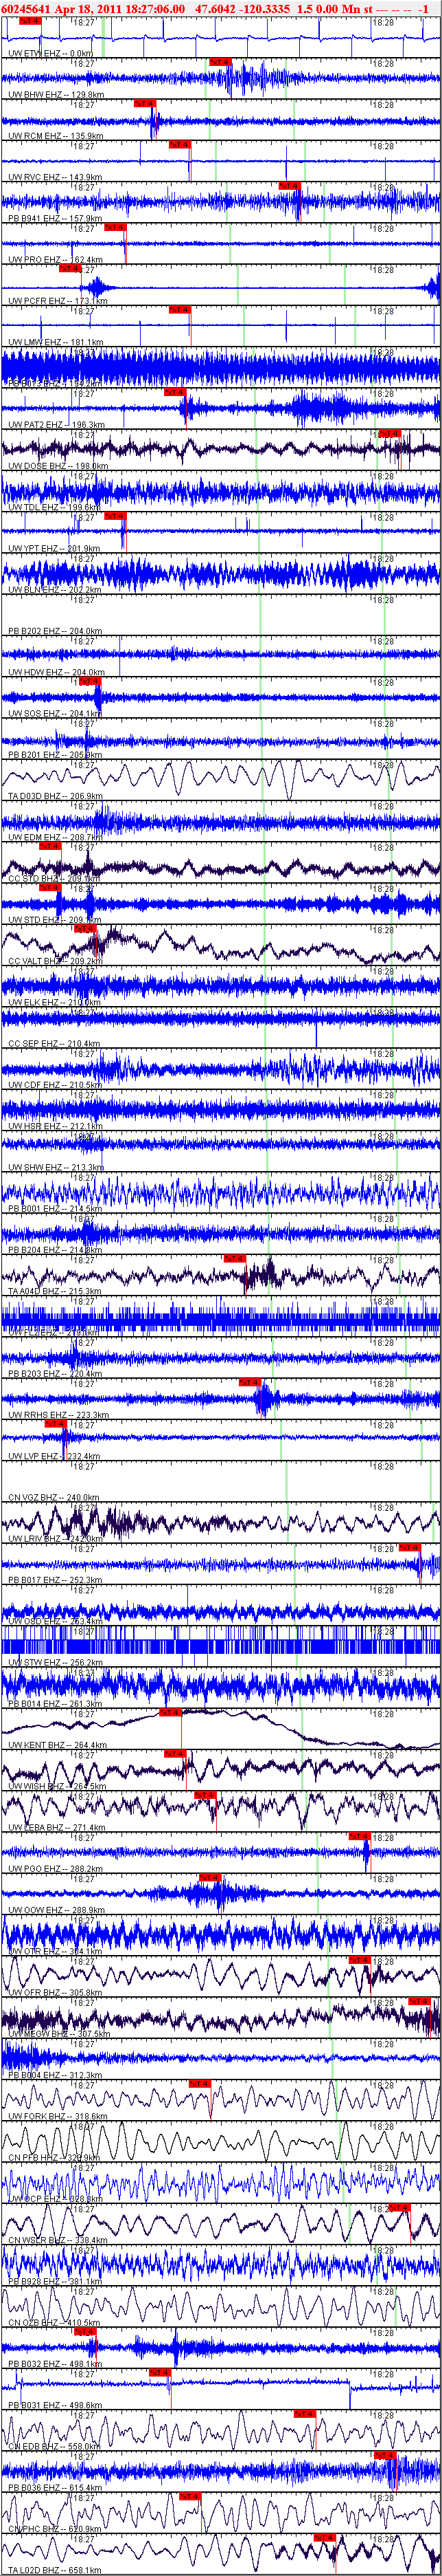The height and width of the screenshot is (2576, 442).
Task: Select the red pick marker on the RCM trace
Action: [x=145, y=103]
